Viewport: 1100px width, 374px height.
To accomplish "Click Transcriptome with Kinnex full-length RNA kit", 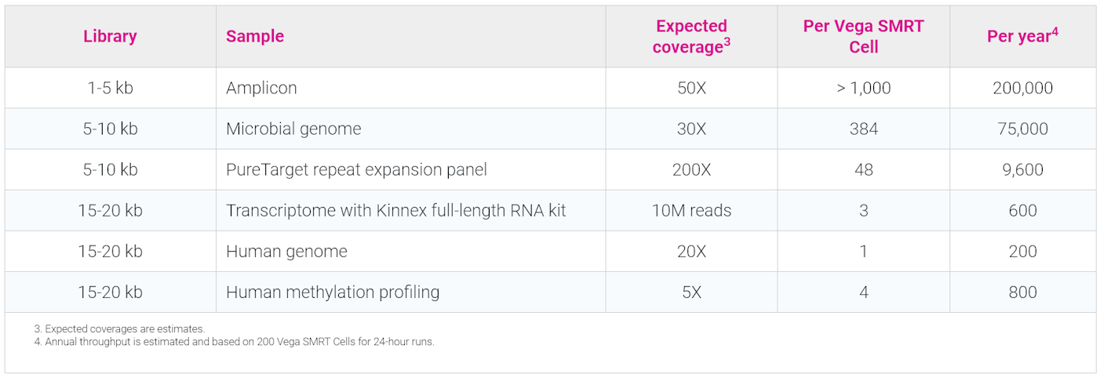I will point(395,210).
